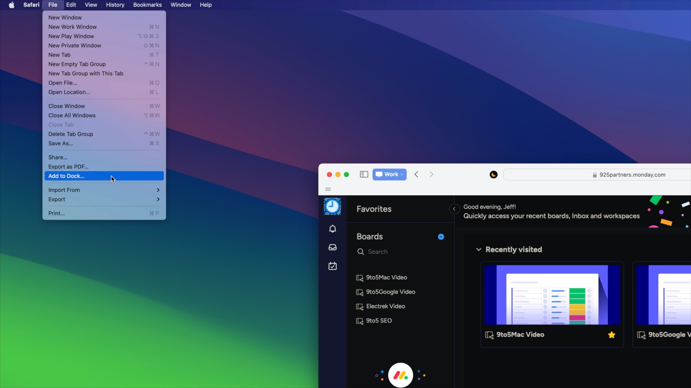
Task: Expand the Boards section with plus button
Action: (x=441, y=236)
